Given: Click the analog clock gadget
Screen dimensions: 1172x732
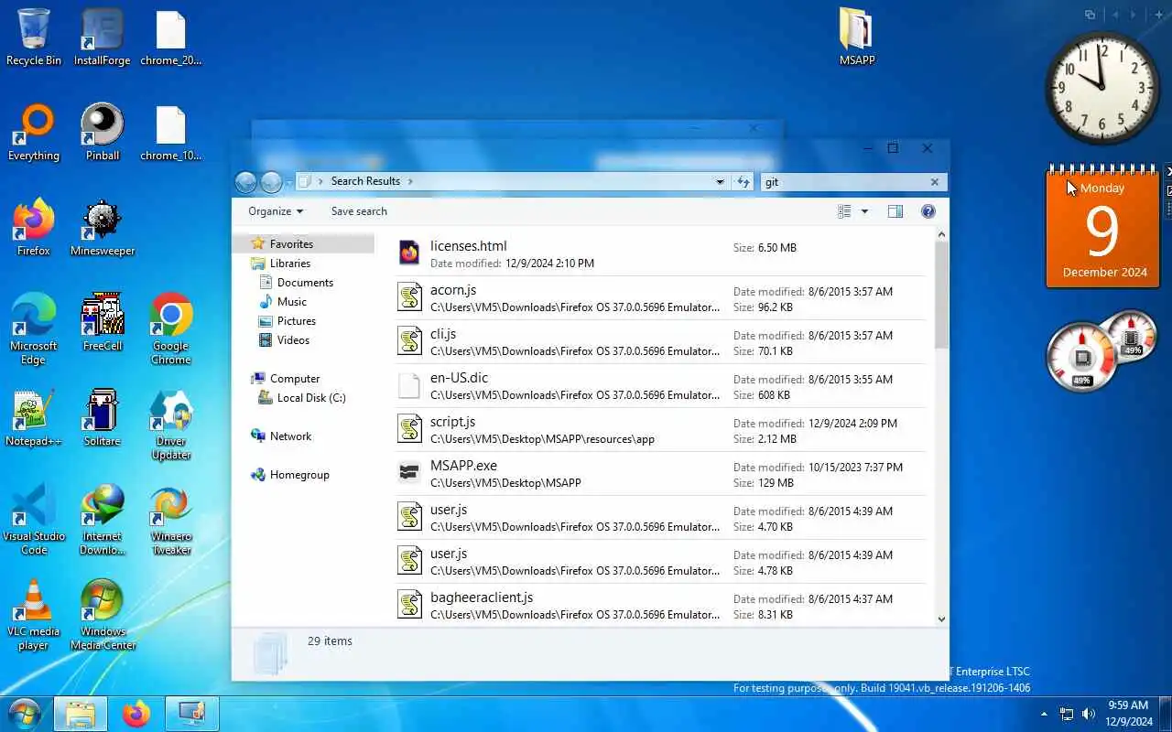Looking at the screenshot, I should point(1103,88).
